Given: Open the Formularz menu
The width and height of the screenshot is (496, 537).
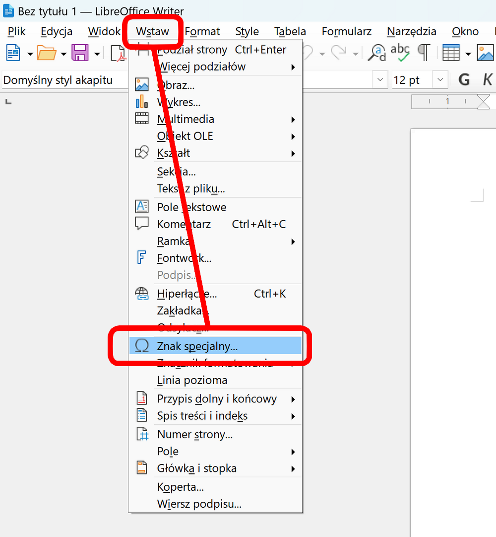Looking at the screenshot, I should (346, 31).
